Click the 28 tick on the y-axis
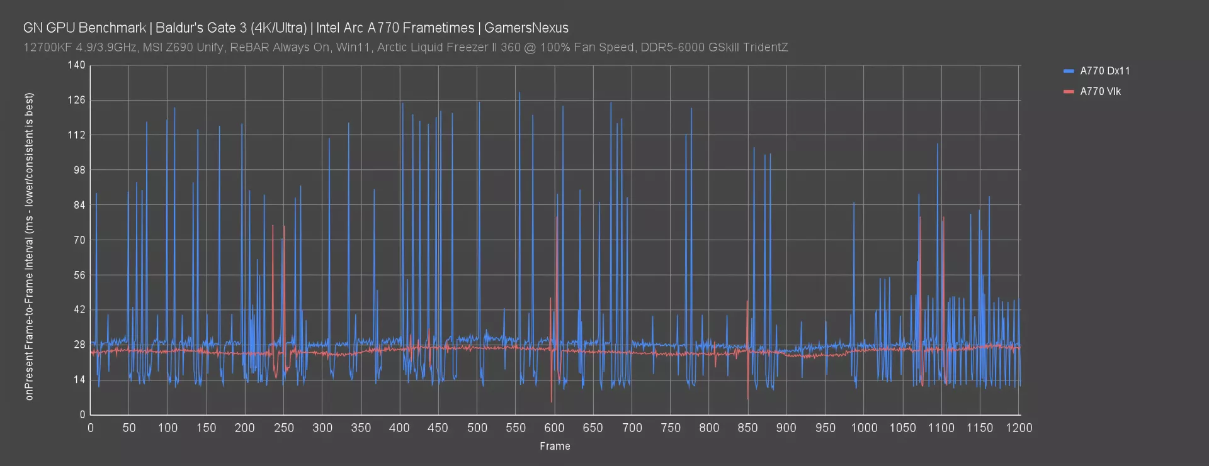 (x=79, y=345)
